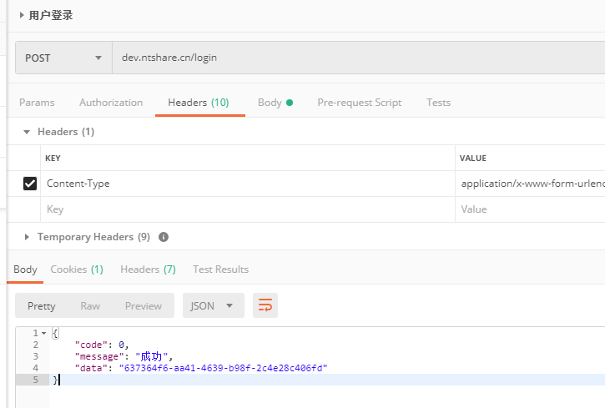This screenshot has height=408, width=605.
Task: Toggle the line wrap icon
Action: (265, 305)
